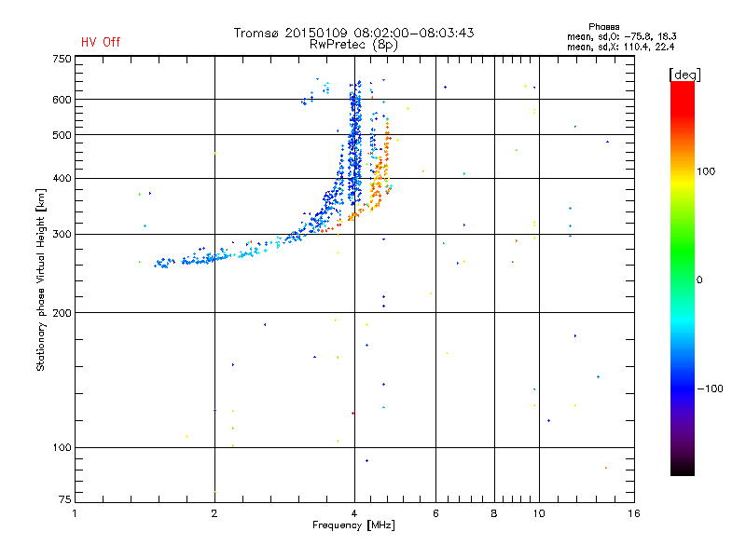Click the 'Phases' header at top right
746x559 pixels.
pyautogui.click(x=603, y=27)
